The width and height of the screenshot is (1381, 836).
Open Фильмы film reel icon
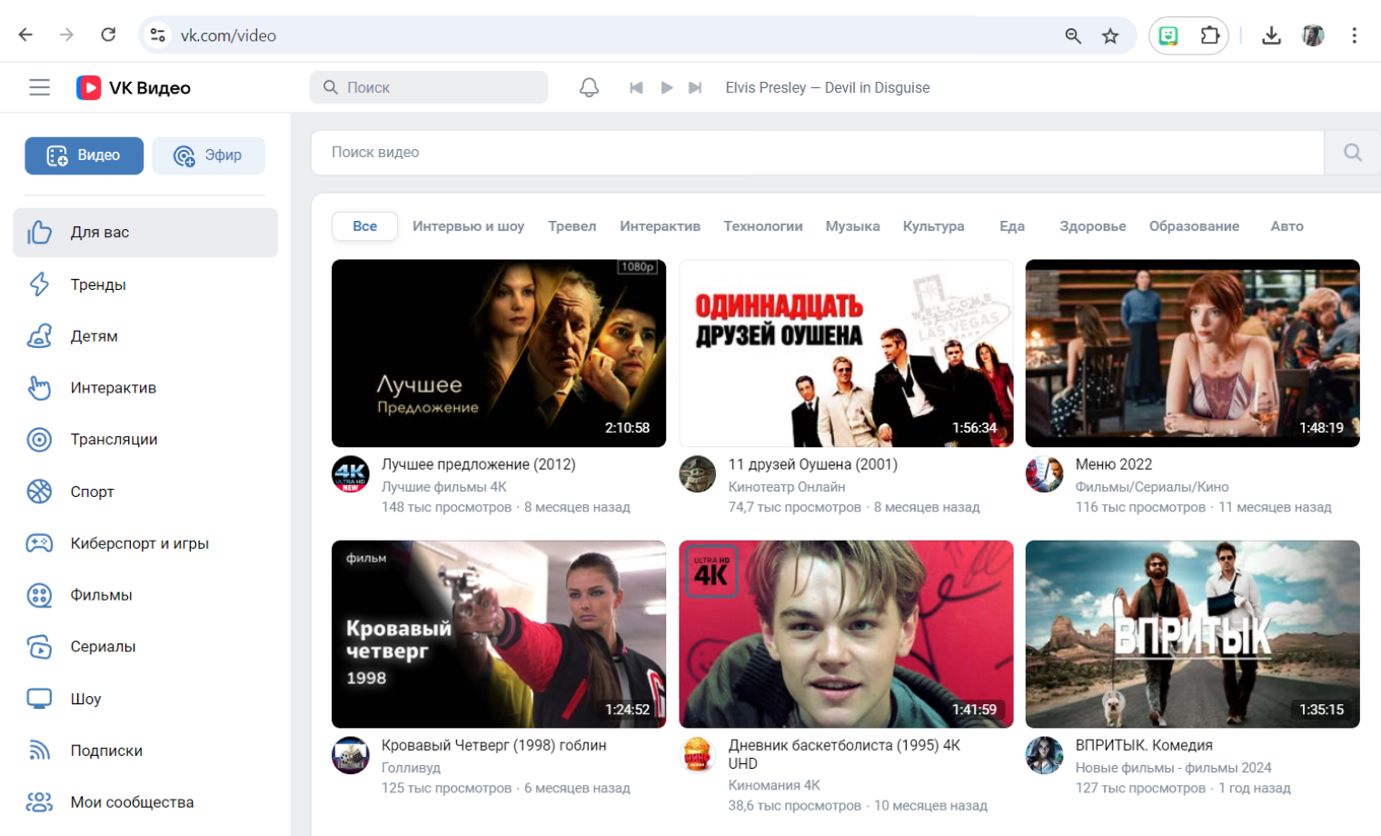[x=39, y=595]
